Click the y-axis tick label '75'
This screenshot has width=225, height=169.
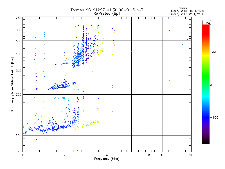click(20, 151)
